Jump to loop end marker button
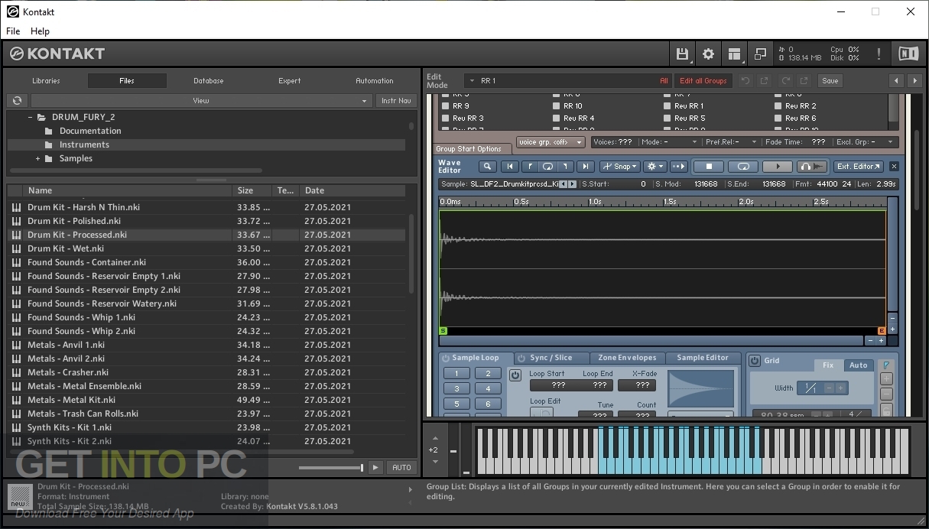This screenshot has height=529, width=929. [x=566, y=167]
